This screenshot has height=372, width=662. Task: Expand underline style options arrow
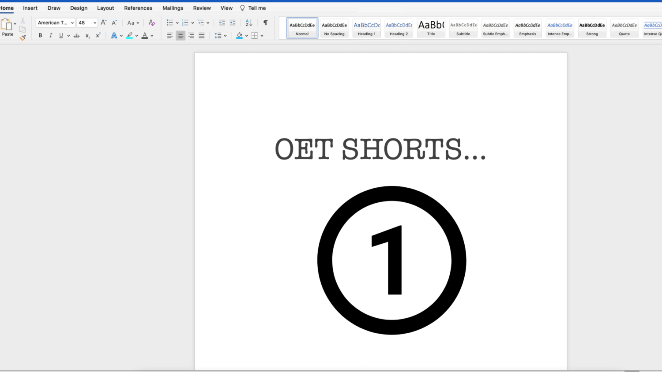pos(68,36)
